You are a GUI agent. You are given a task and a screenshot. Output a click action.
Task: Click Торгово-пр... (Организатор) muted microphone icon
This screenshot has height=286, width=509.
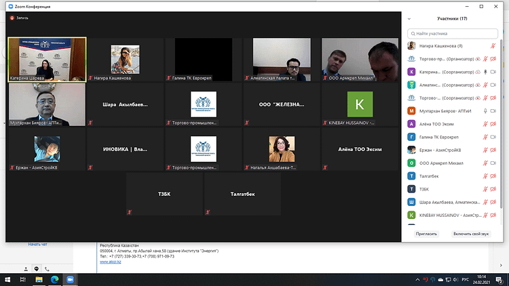pos(485,59)
